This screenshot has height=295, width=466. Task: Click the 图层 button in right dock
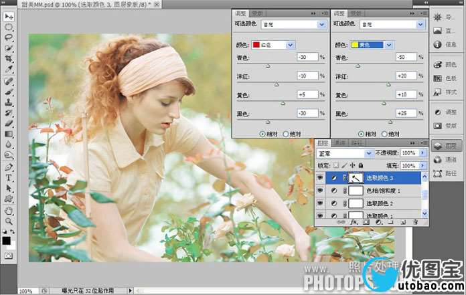[445, 145]
